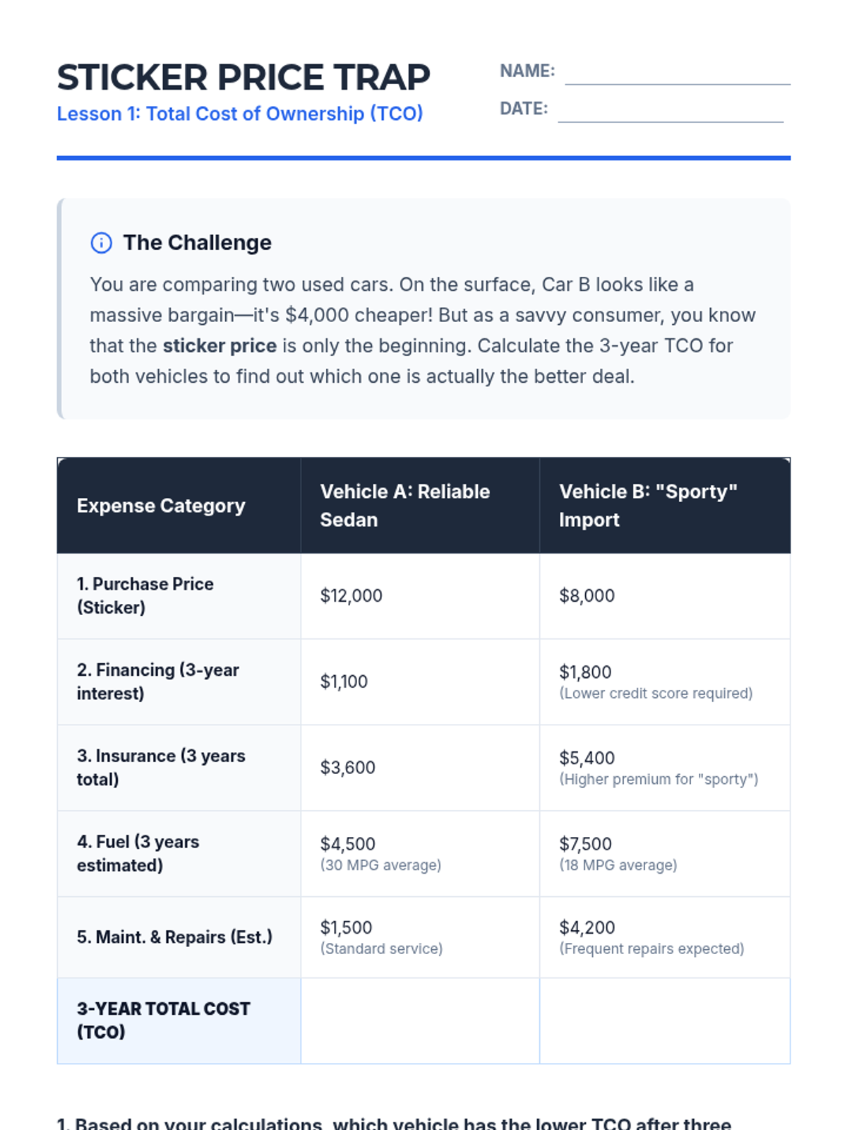Click the STICKER PRICE TRAP title
Image resolution: width=847 pixels, height=1130 pixels.
pyautogui.click(x=244, y=77)
